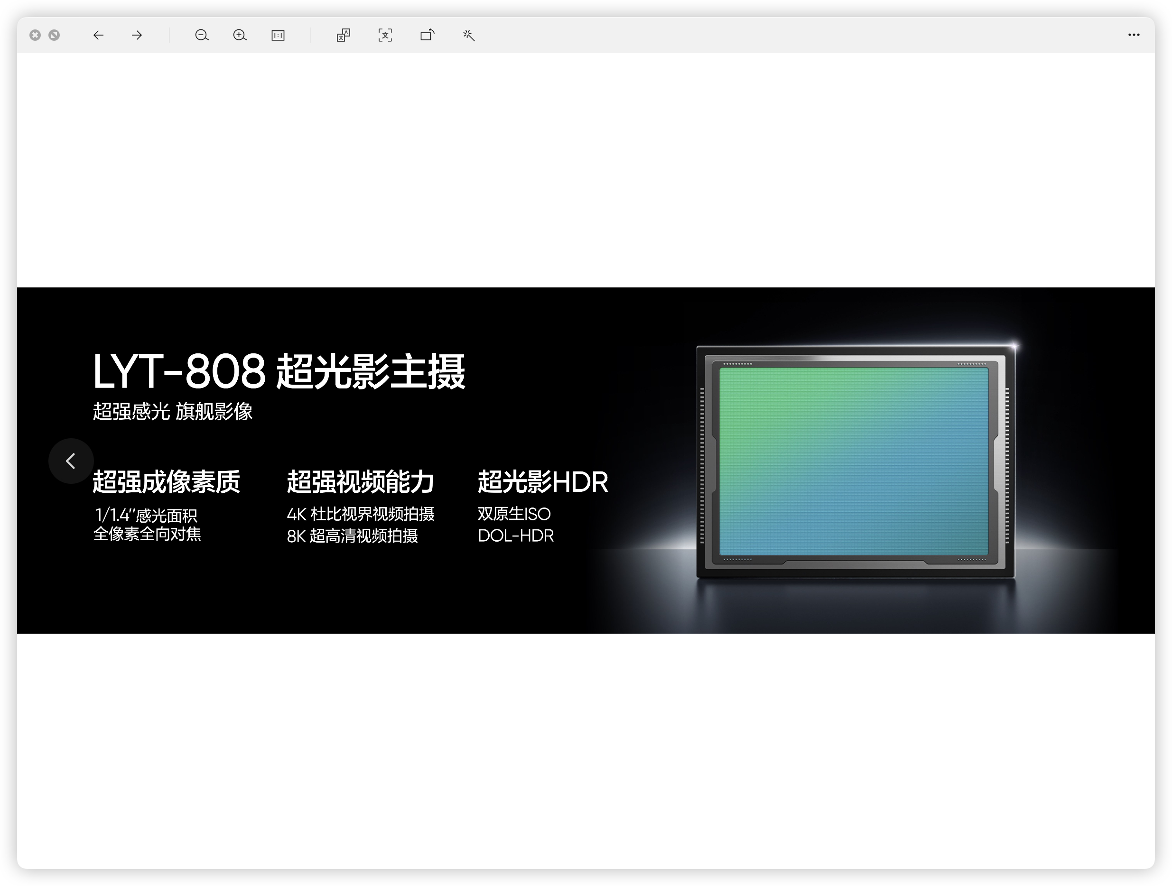
Task: Show image at 1:1 actual size
Action: [278, 36]
